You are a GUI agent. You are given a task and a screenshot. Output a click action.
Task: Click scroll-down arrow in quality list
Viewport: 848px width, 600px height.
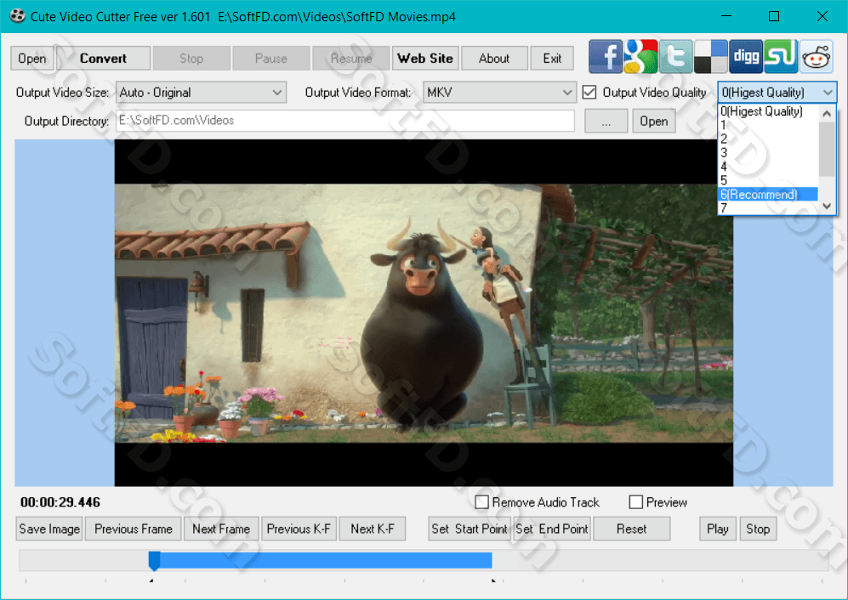(x=827, y=206)
